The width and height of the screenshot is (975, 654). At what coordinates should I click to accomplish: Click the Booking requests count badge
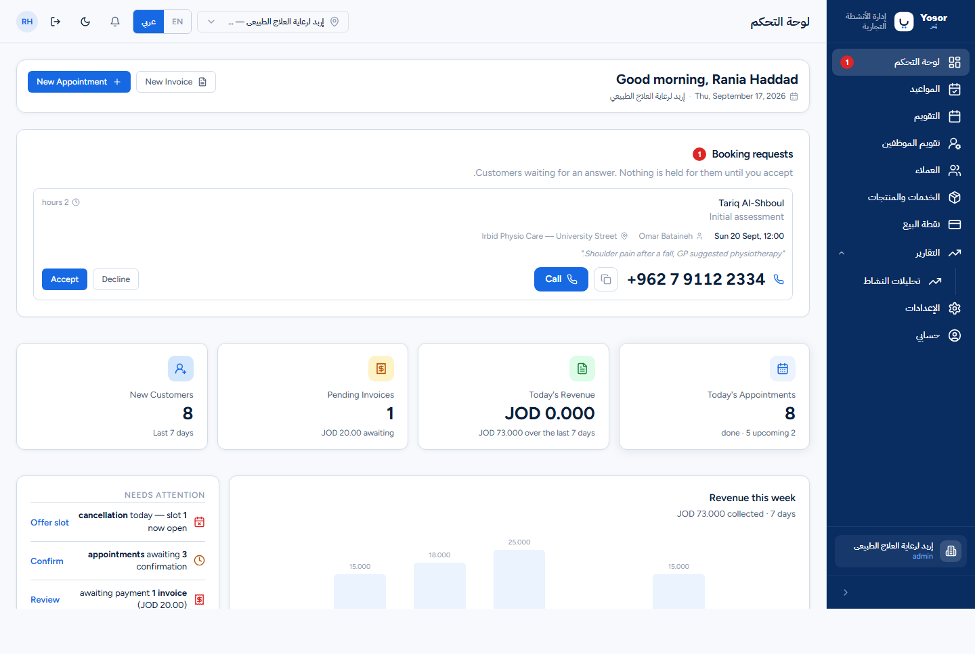tap(699, 154)
